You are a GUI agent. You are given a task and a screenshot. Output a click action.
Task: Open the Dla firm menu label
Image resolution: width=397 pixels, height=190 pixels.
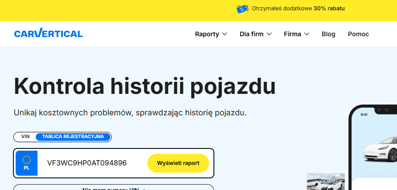coord(251,34)
